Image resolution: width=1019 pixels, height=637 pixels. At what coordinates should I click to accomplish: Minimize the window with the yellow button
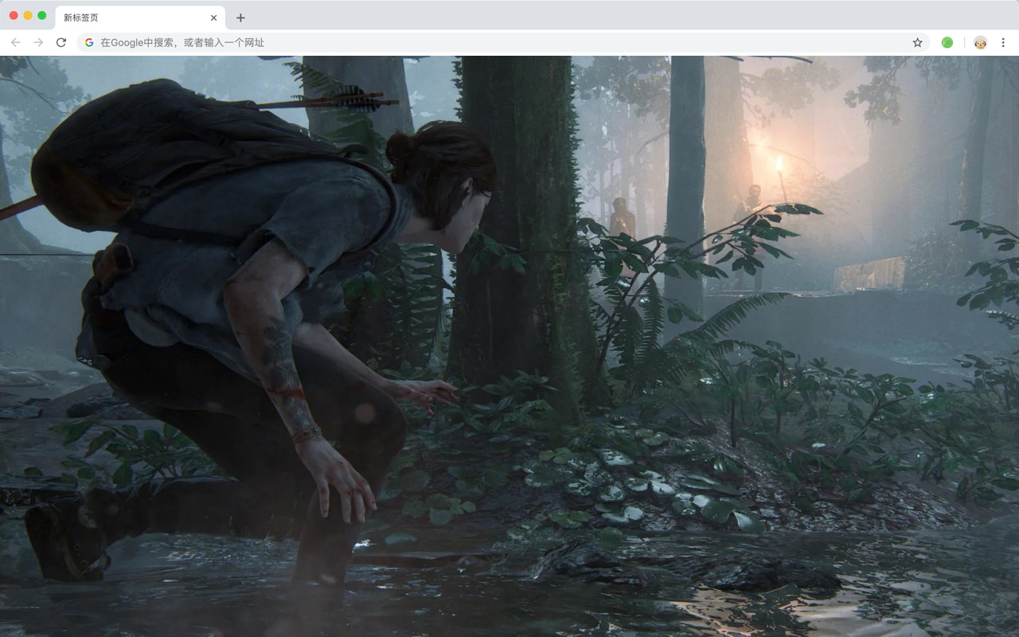28,15
